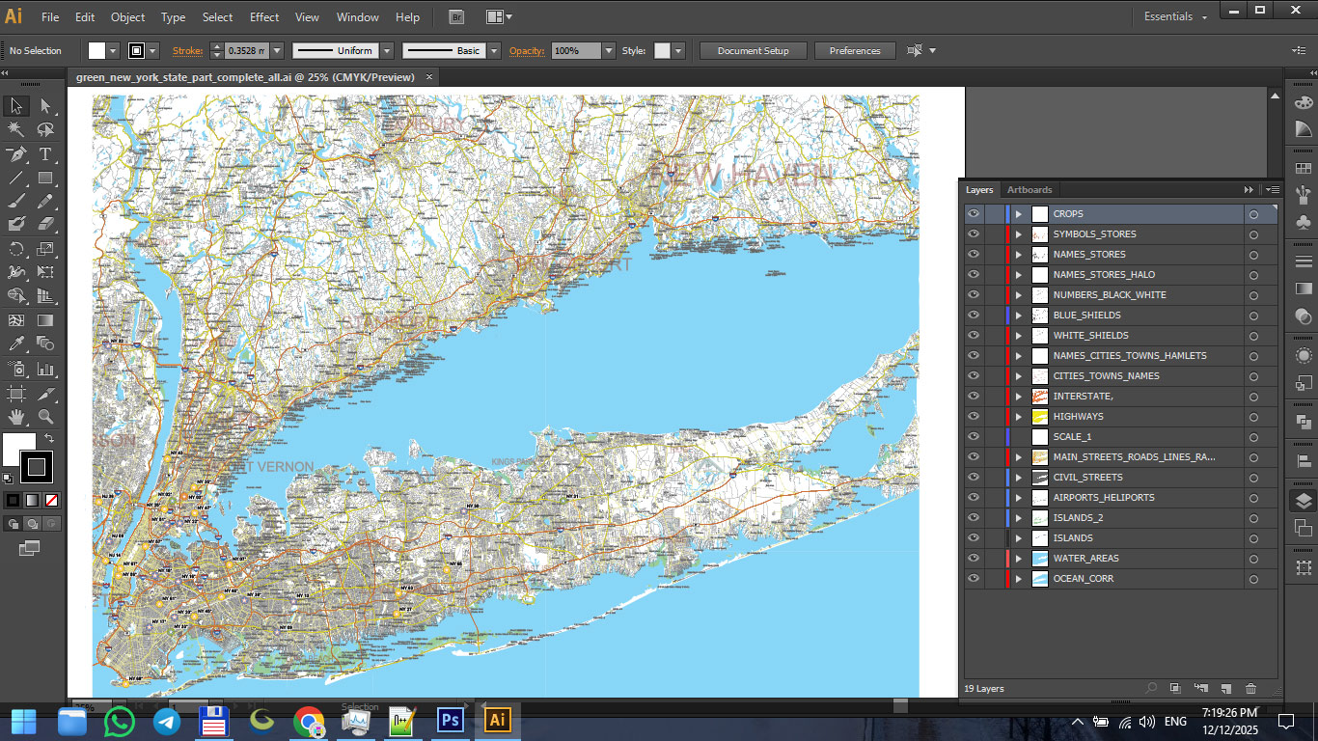Create a new layer in Layers panel

click(x=1226, y=688)
